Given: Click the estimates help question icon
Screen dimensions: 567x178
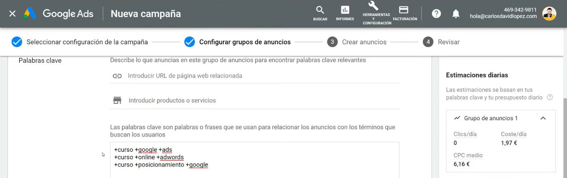Looking at the screenshot, I should point(550,97).
